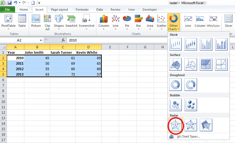The height and width of the screenshot is (143, 235).
Task: Switch to the Data tab
Action: pos(100,10)
